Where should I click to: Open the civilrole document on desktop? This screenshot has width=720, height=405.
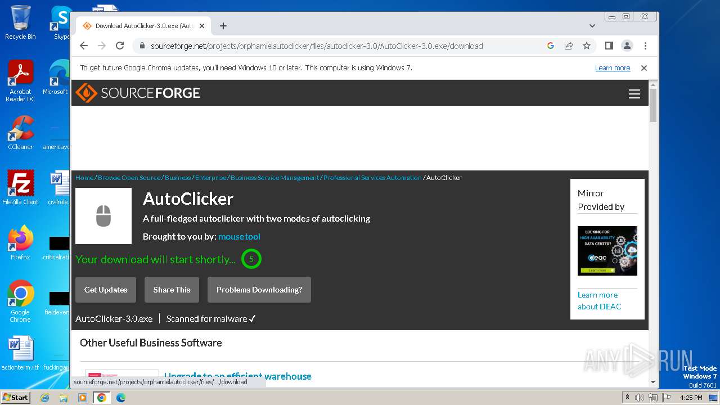[58, 187]
